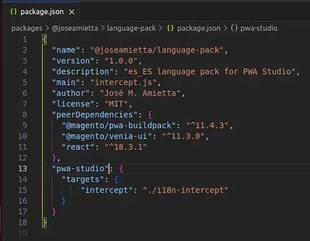Open the pwa-studio breadcrumb segment

coord(259,28)
